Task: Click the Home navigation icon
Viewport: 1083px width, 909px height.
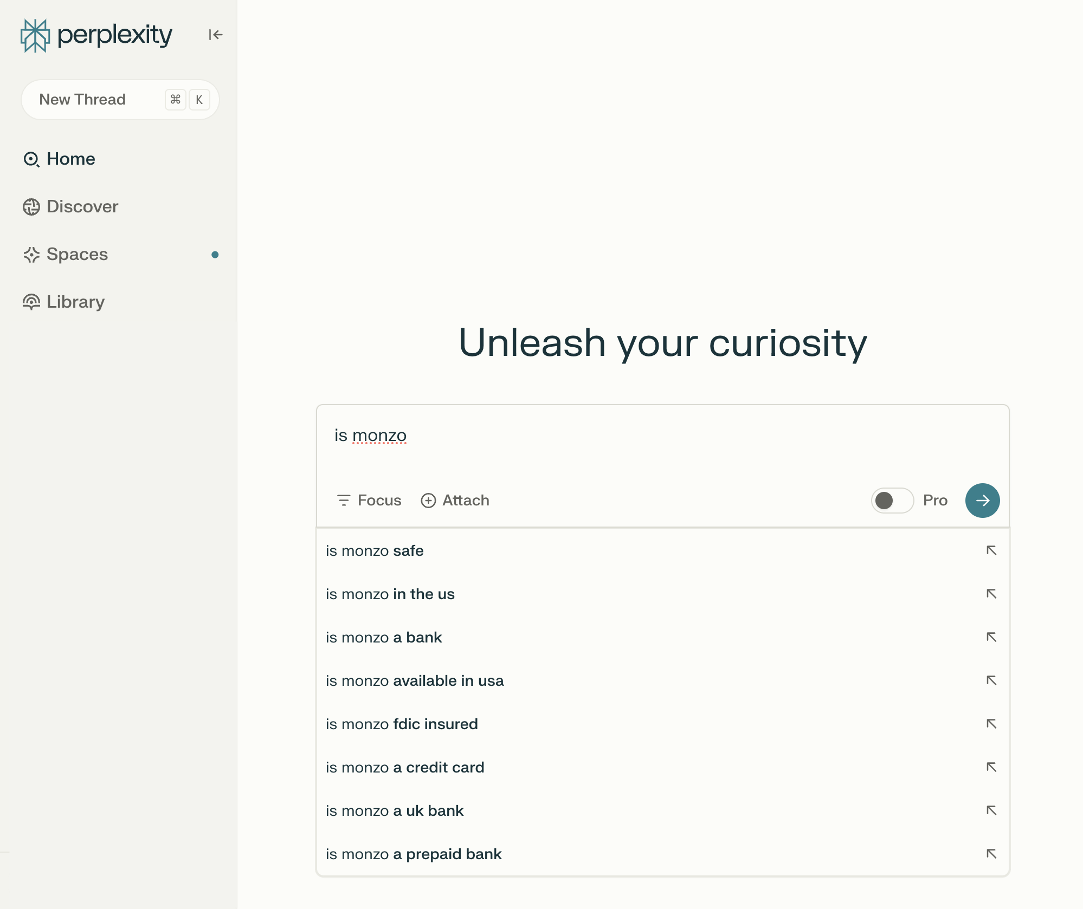Action: [31, 158]
